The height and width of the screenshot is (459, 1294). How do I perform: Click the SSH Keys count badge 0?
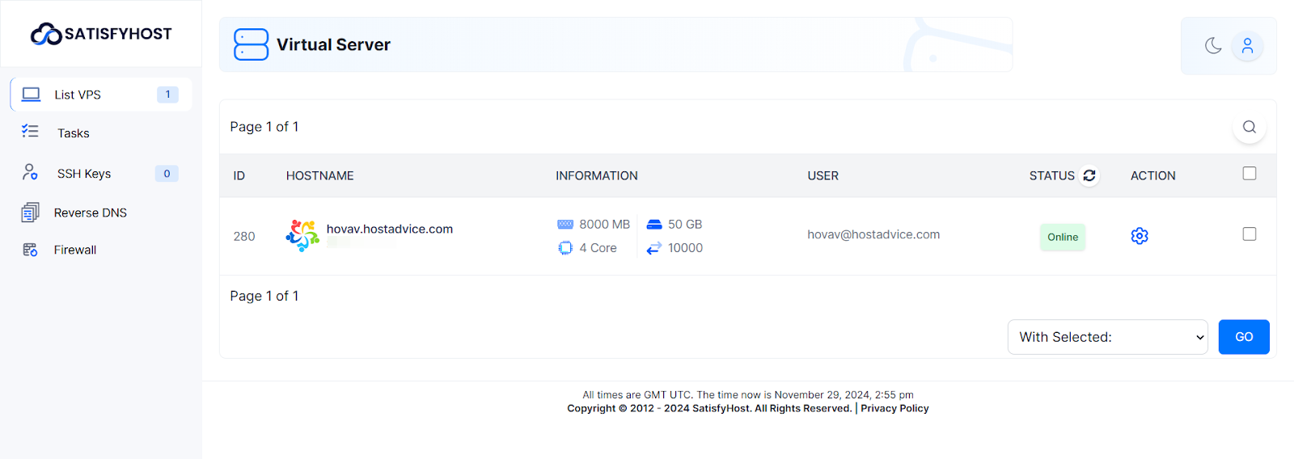coord(167,174)
